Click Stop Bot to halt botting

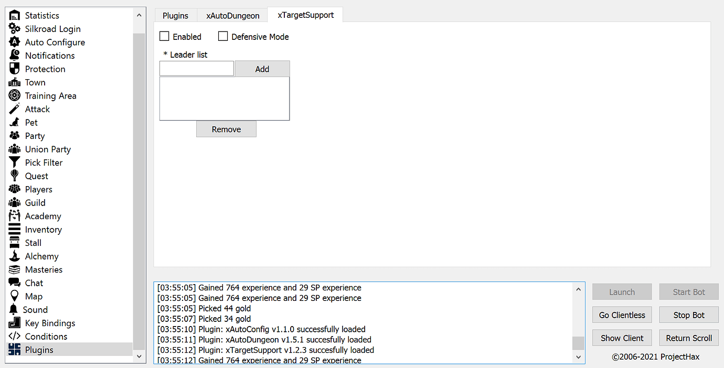click(x=689, y=315)
